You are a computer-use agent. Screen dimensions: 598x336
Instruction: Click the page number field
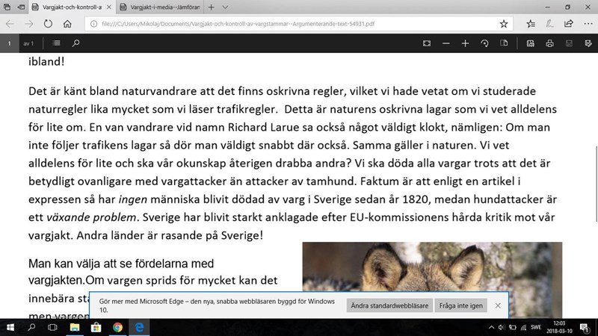tap(9, 43)
